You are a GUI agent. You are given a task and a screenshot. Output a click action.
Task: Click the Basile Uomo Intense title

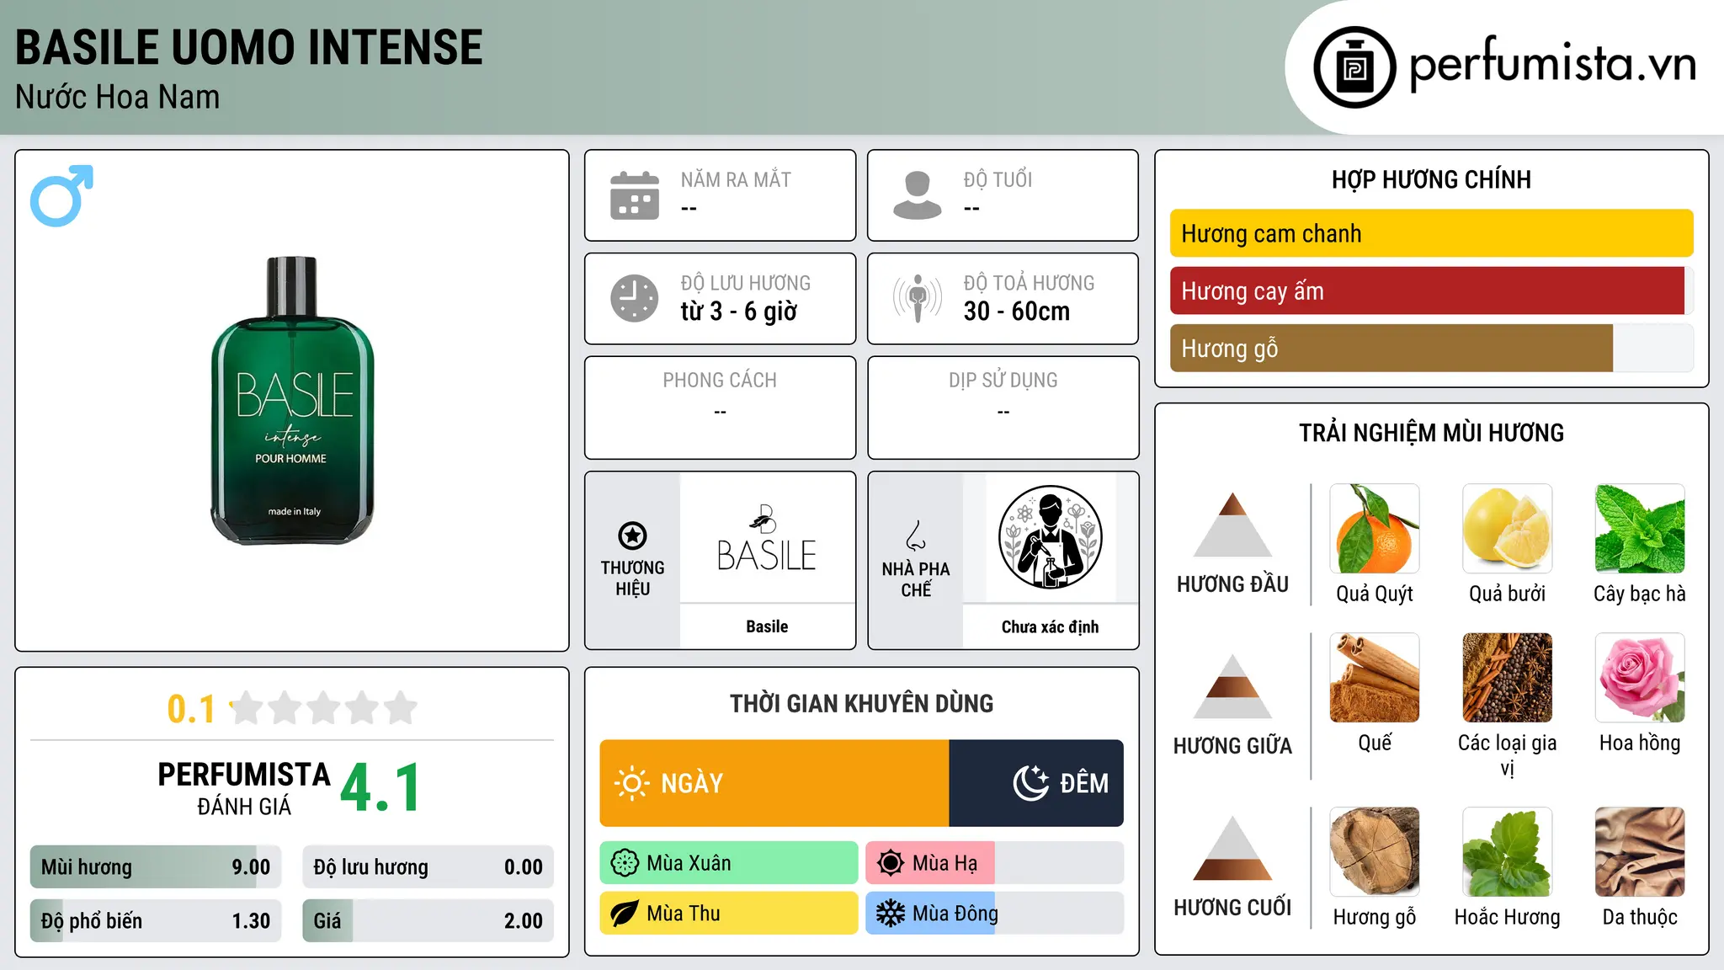coord(249,47)
